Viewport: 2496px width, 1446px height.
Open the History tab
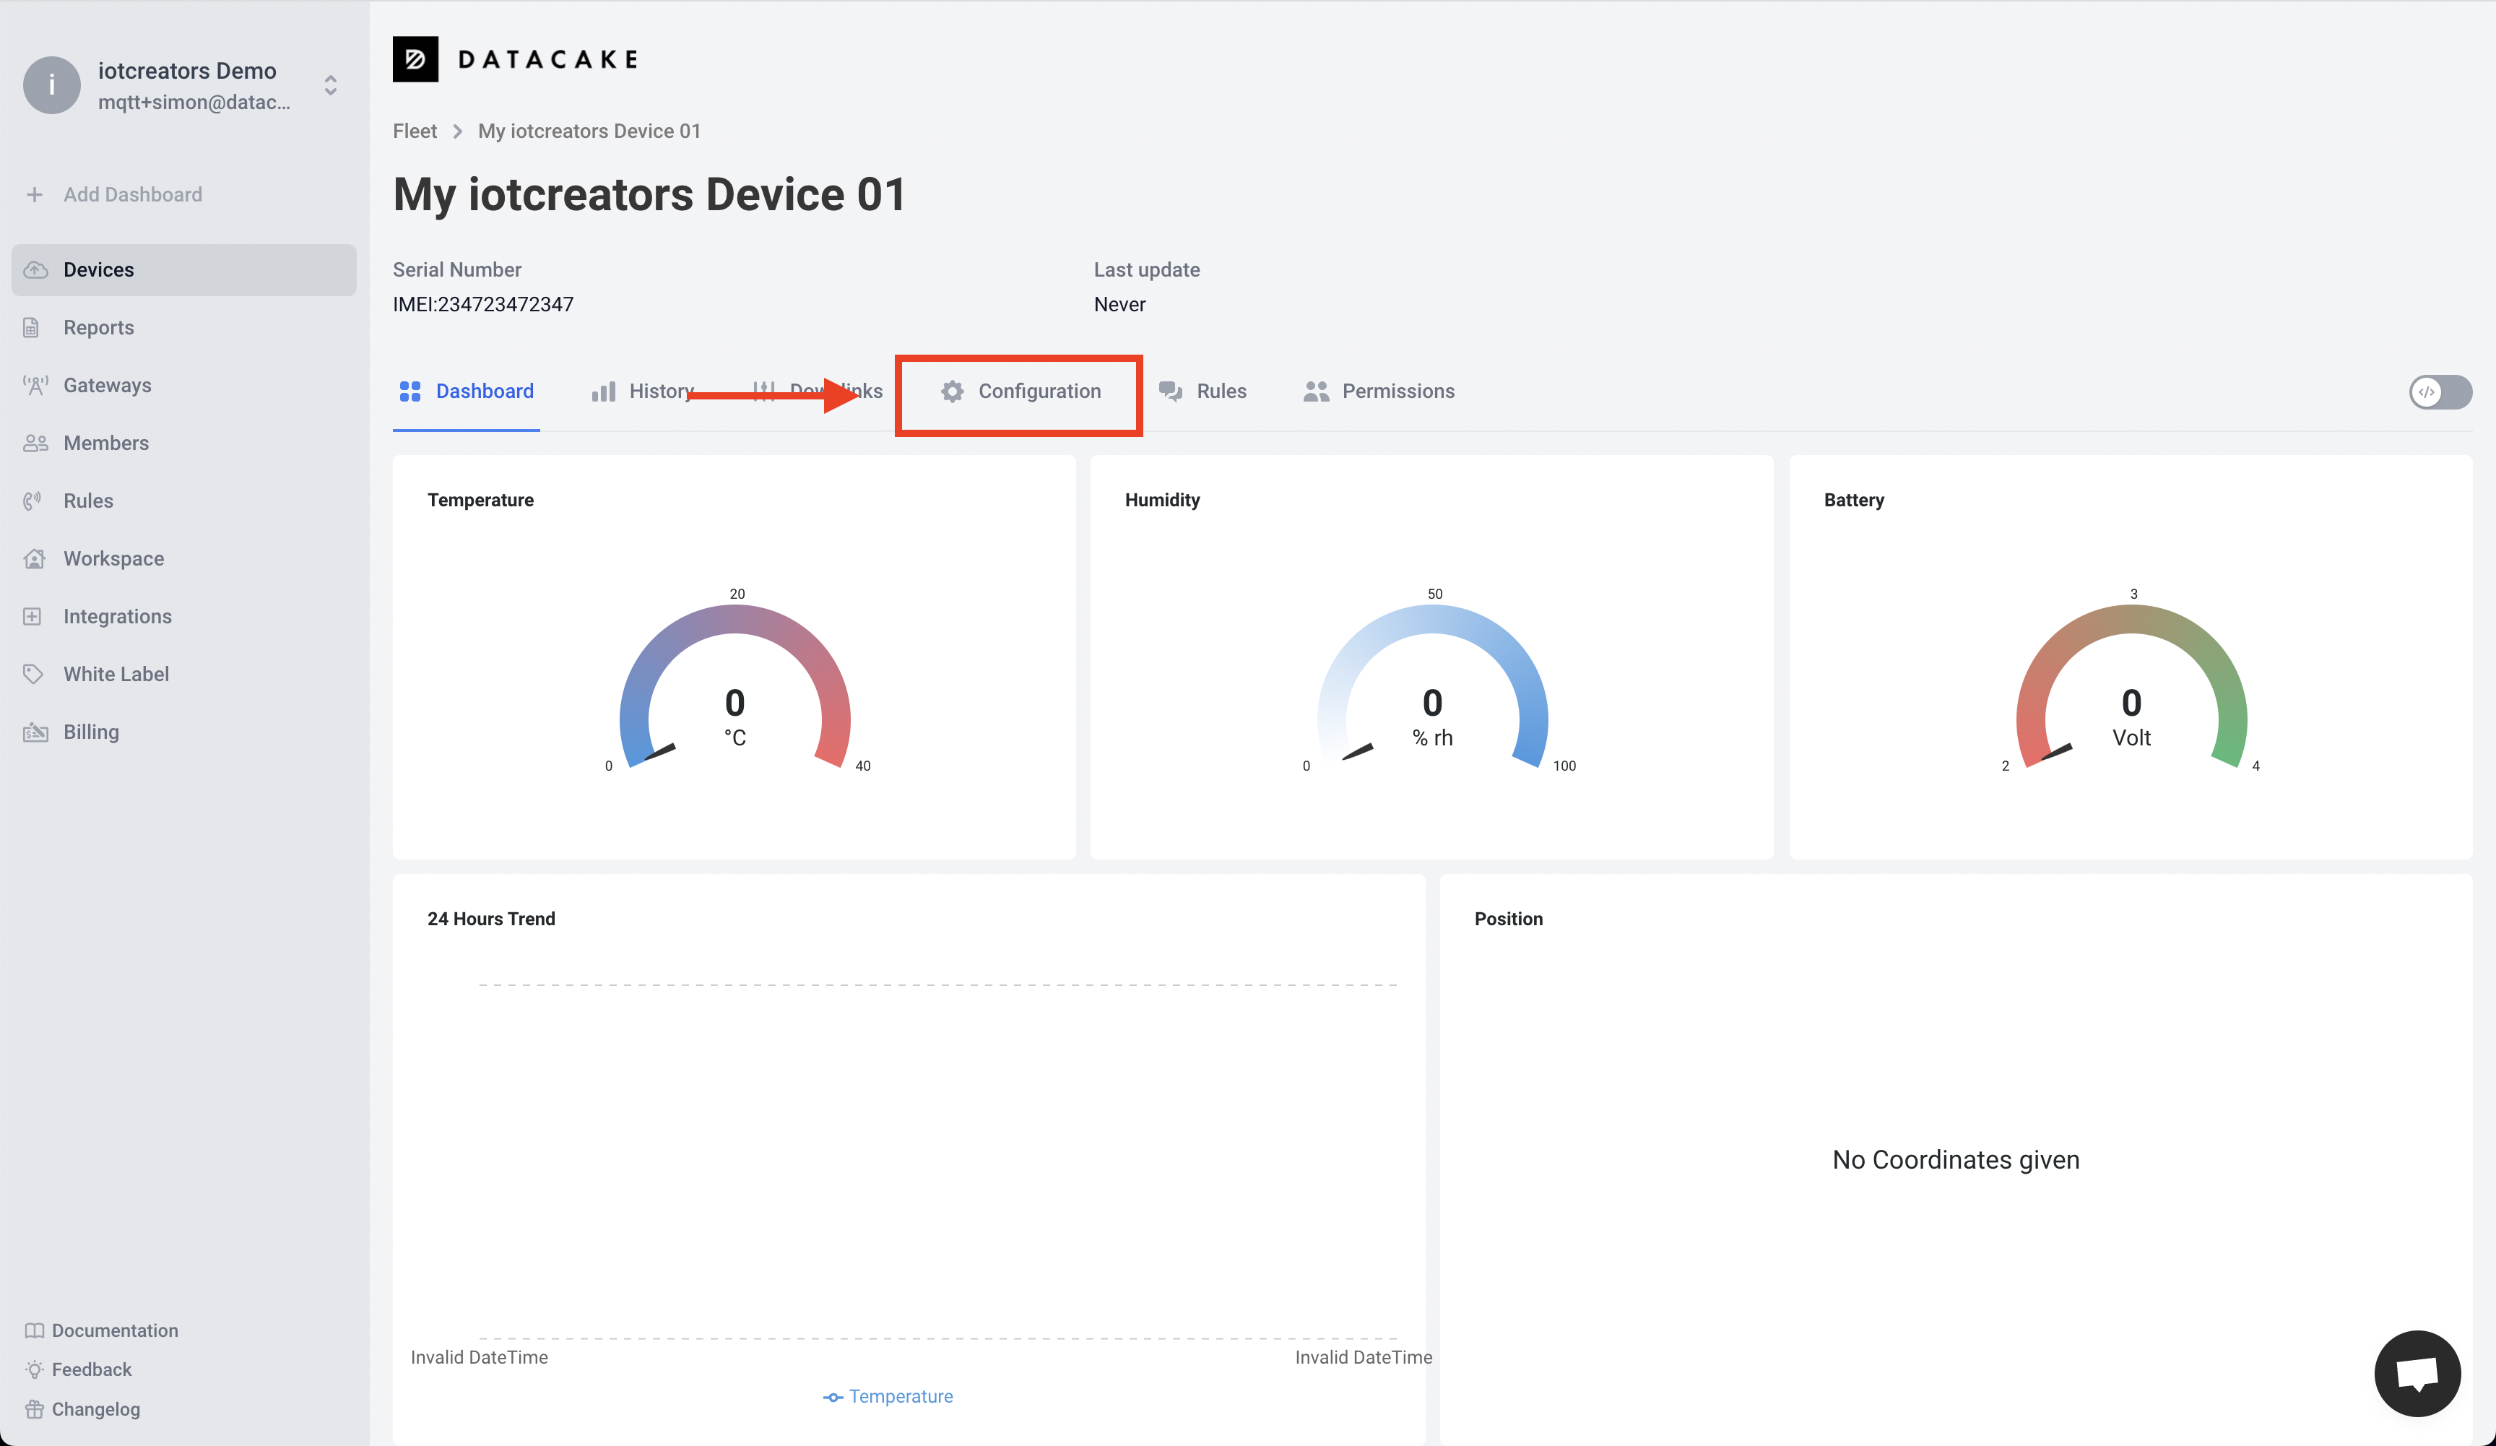[643, 391]
